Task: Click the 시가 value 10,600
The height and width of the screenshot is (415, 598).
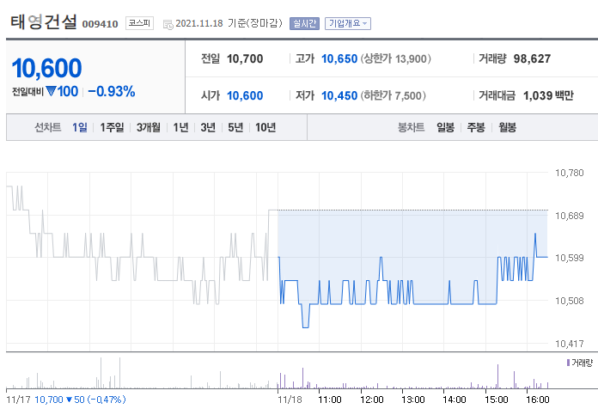Action: (x=245, y=95)
